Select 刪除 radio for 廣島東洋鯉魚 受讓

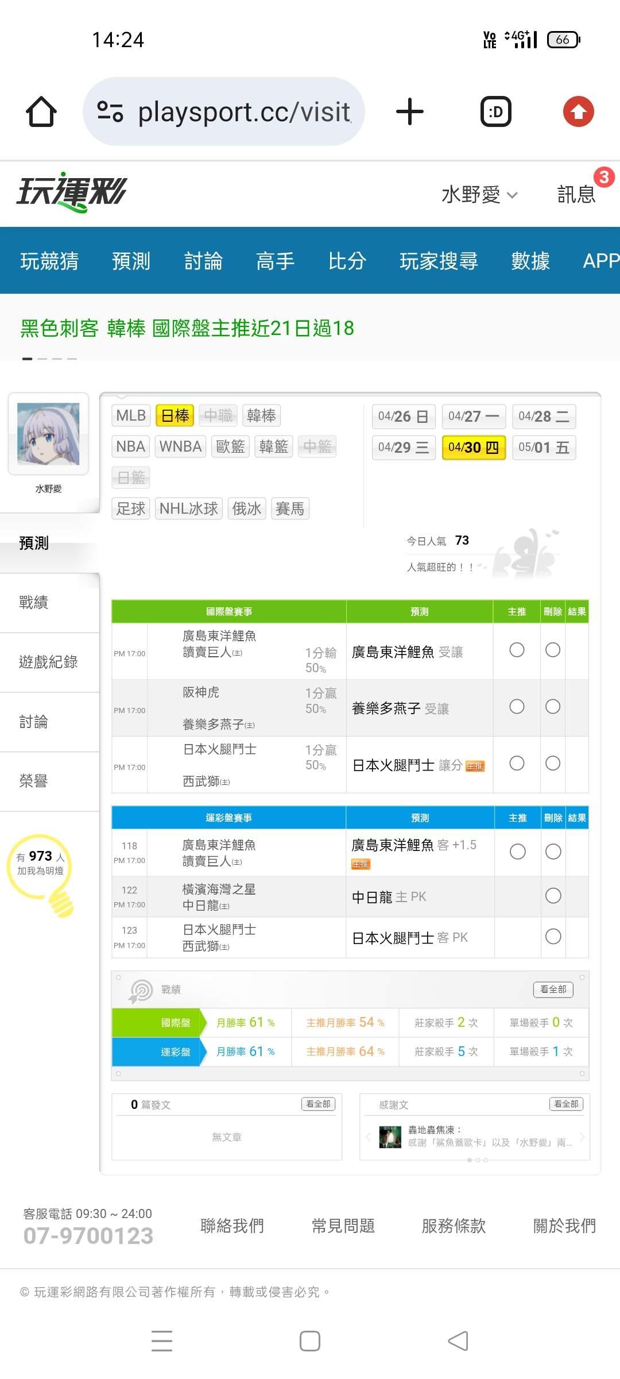[553, 650]
